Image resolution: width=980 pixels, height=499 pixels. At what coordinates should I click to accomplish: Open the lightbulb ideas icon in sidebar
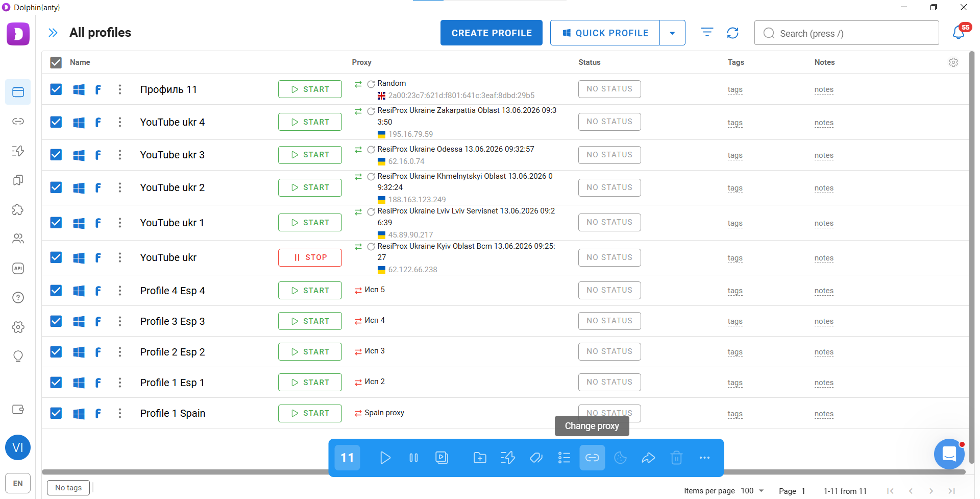click(x=18, y=356)
